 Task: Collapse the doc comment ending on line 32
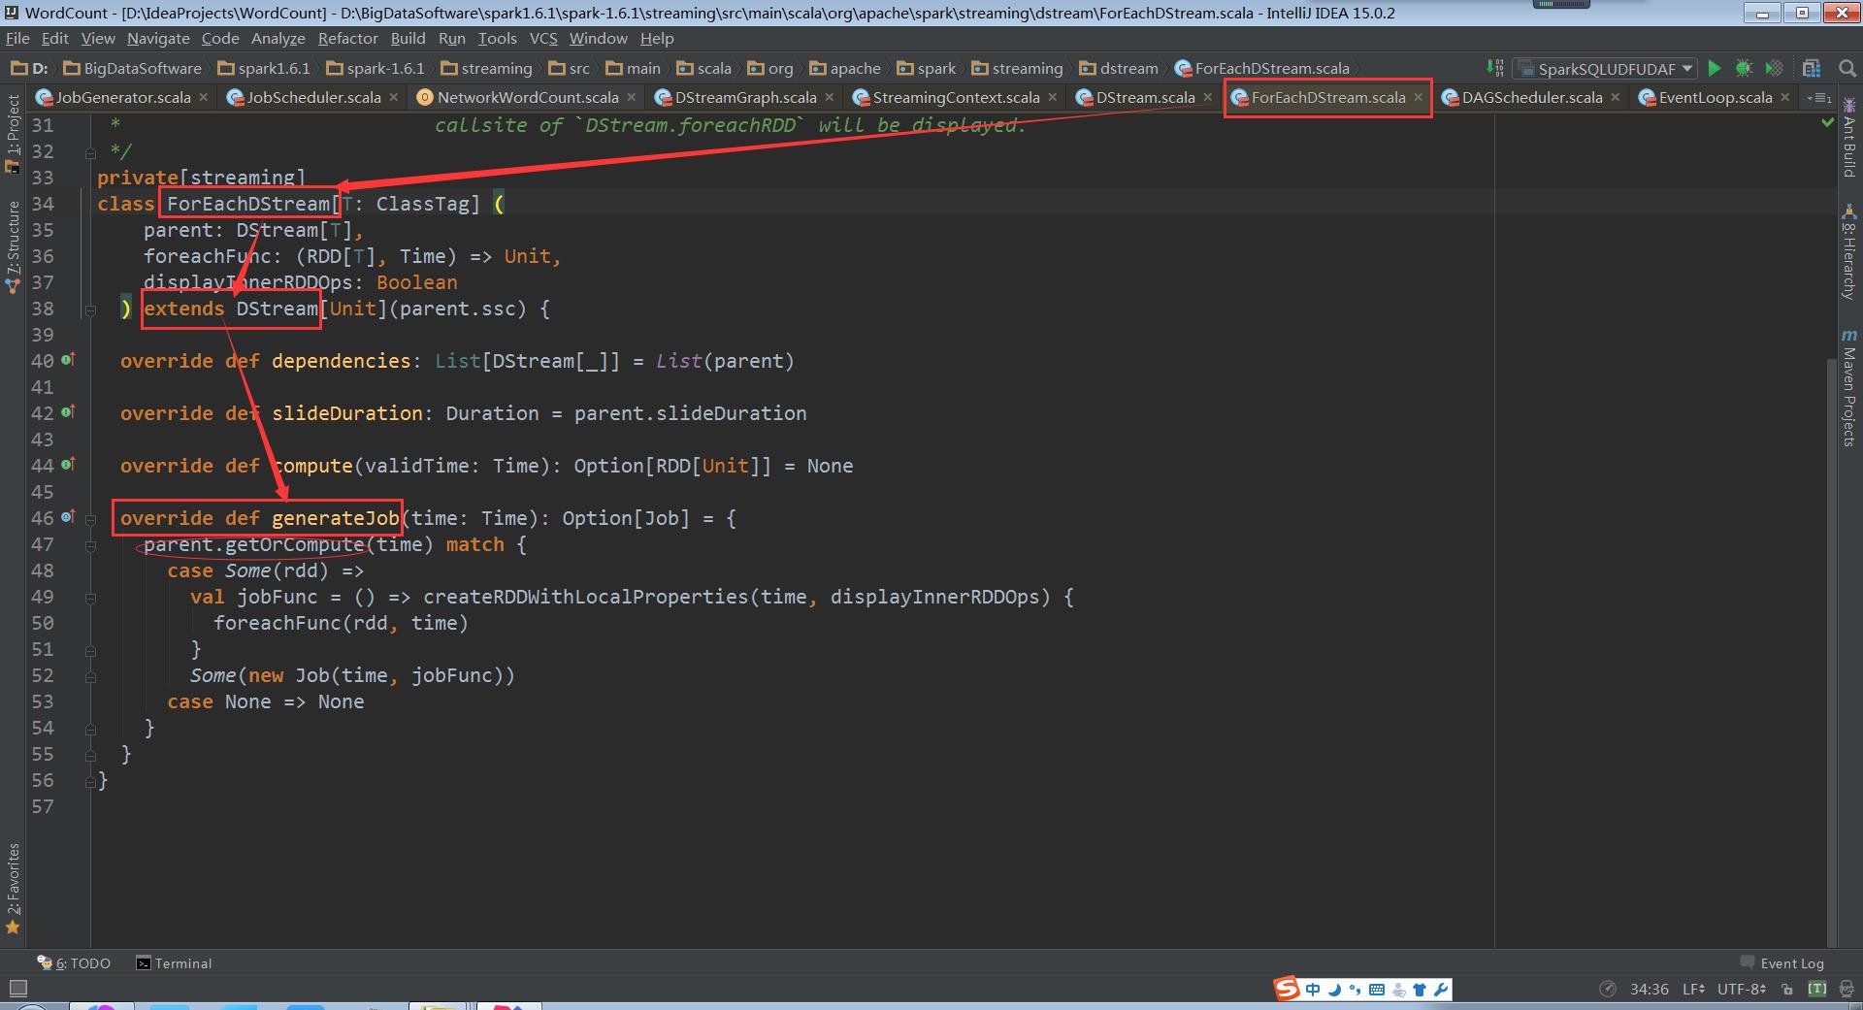pos(90,152)
